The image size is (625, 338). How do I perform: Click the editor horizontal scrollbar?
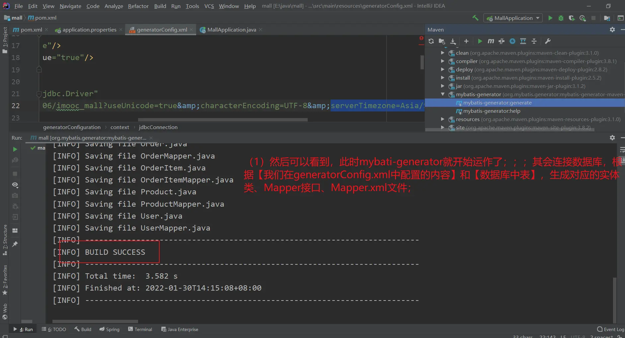[222, 120]
